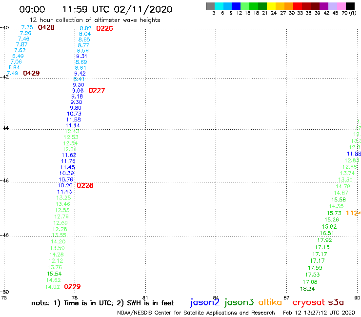Screen dimensions: 361x317
Task: Click the blue wave height value 11.88
Action: [354, 154]
